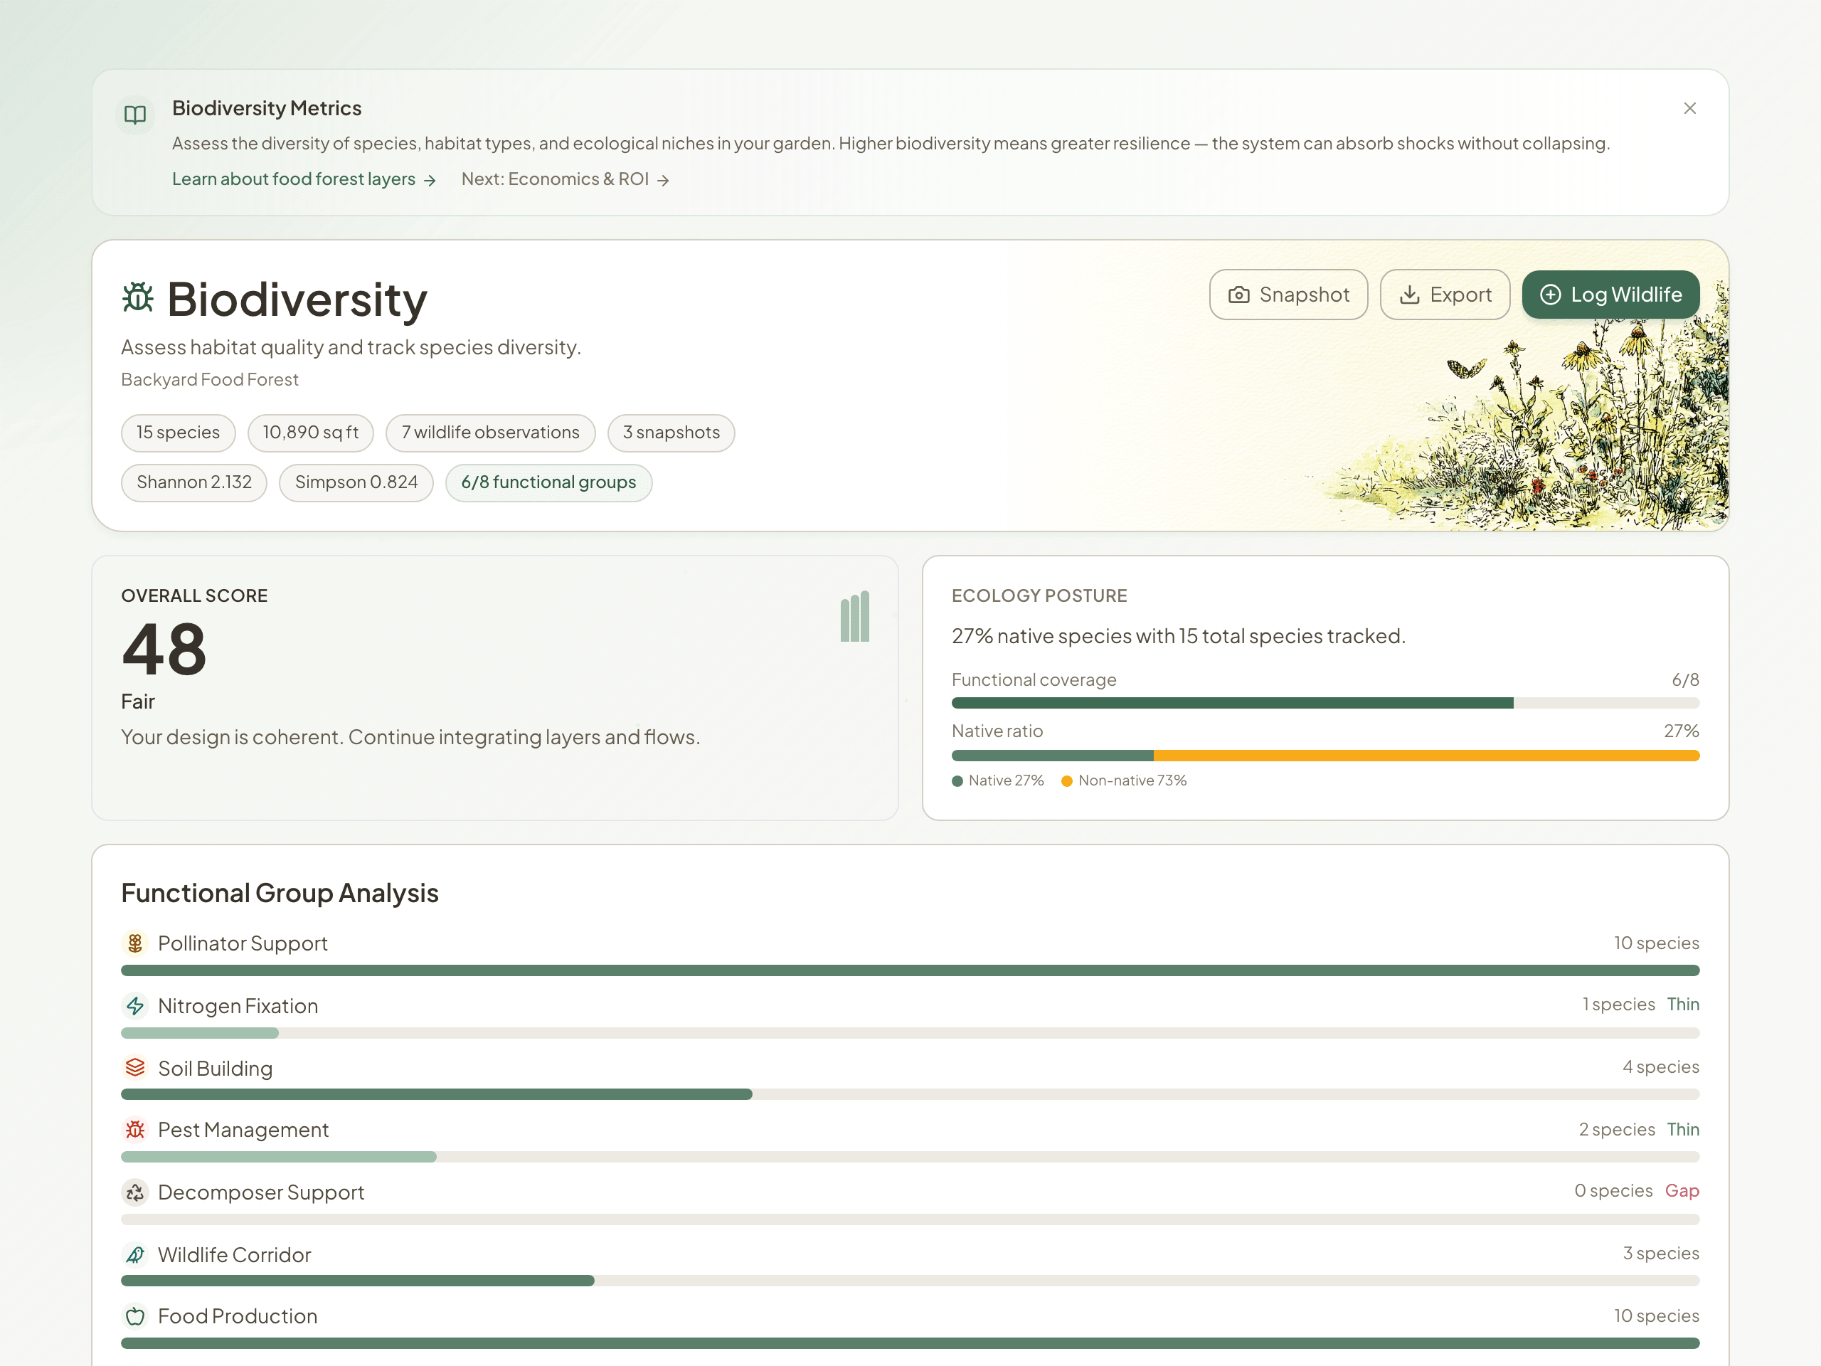Click the Pollinator Support flower icon

pyautogui.click(x=135, y=943)
